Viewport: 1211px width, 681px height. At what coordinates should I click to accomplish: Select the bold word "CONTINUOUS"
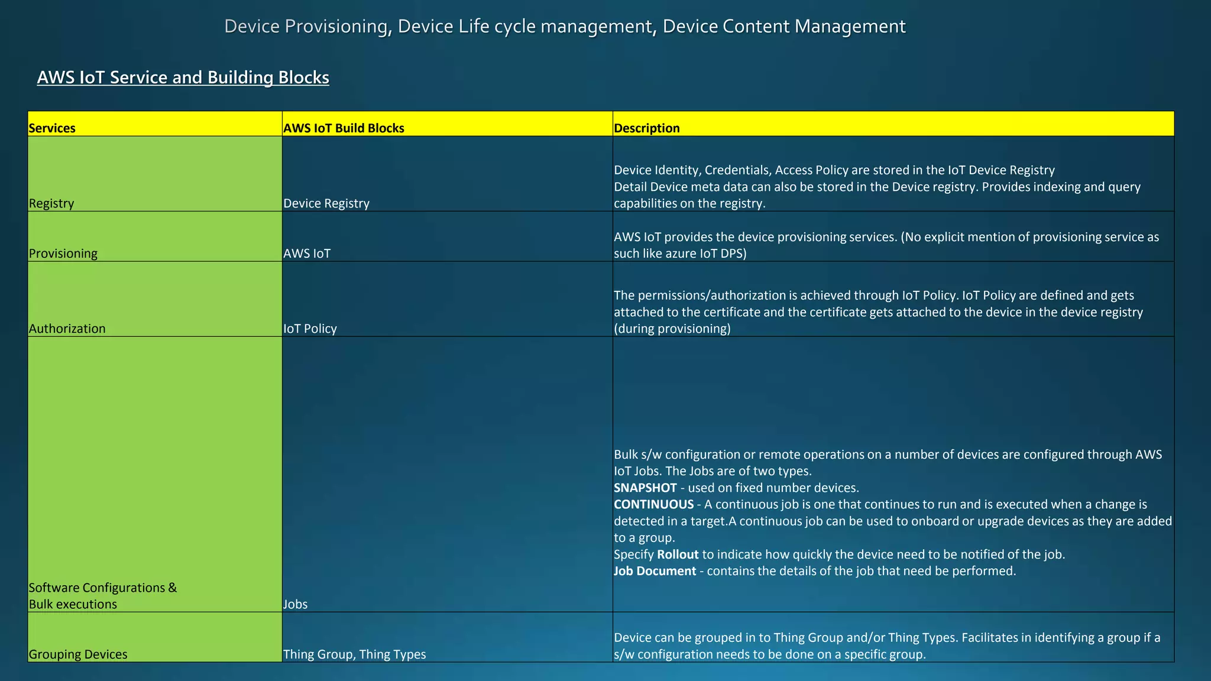(x=654, y=504)
